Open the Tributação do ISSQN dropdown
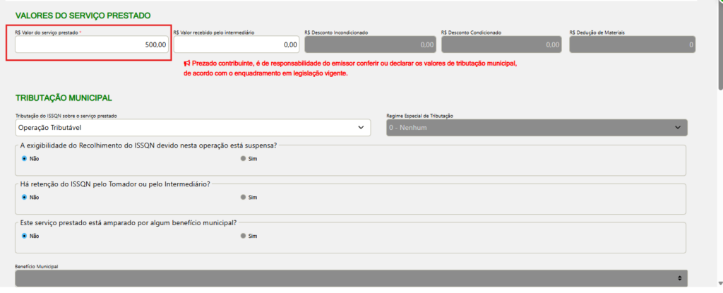This screenshot has height=293, width=723. [193, 128]
